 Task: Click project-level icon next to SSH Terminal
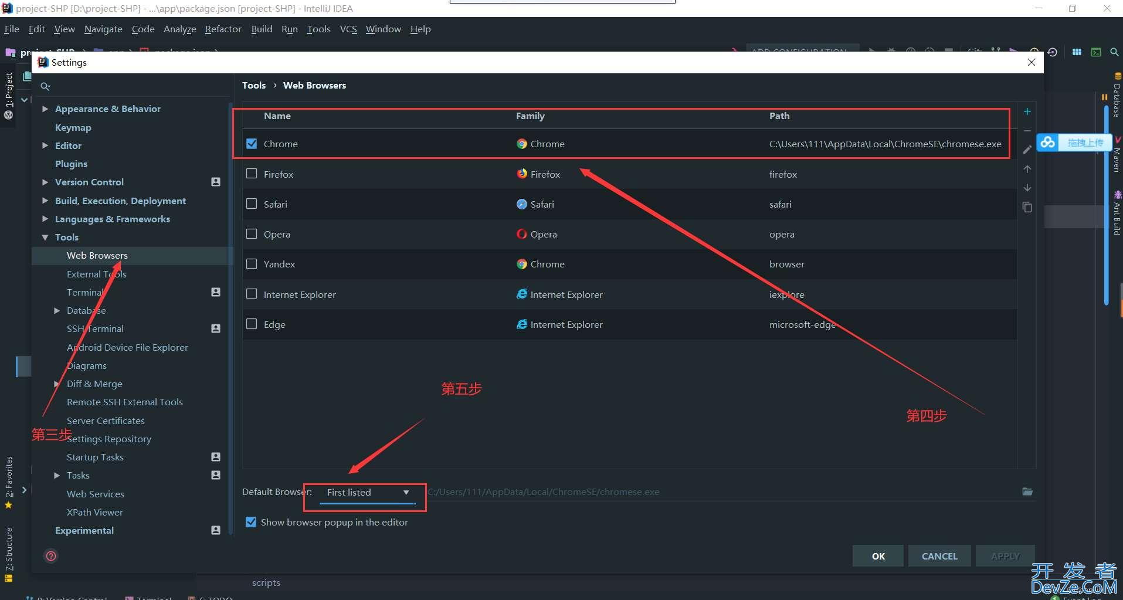pos(216,328)
